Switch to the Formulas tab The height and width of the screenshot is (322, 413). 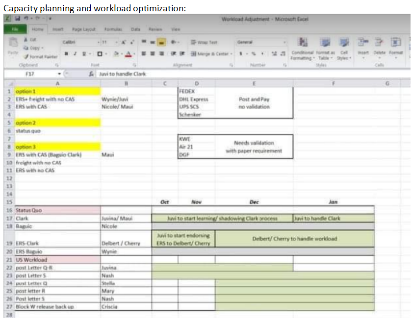(x=113, y=29)
